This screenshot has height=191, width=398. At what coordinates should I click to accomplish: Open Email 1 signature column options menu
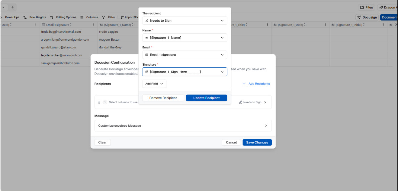pyautogui.click(x=94, y=25)
